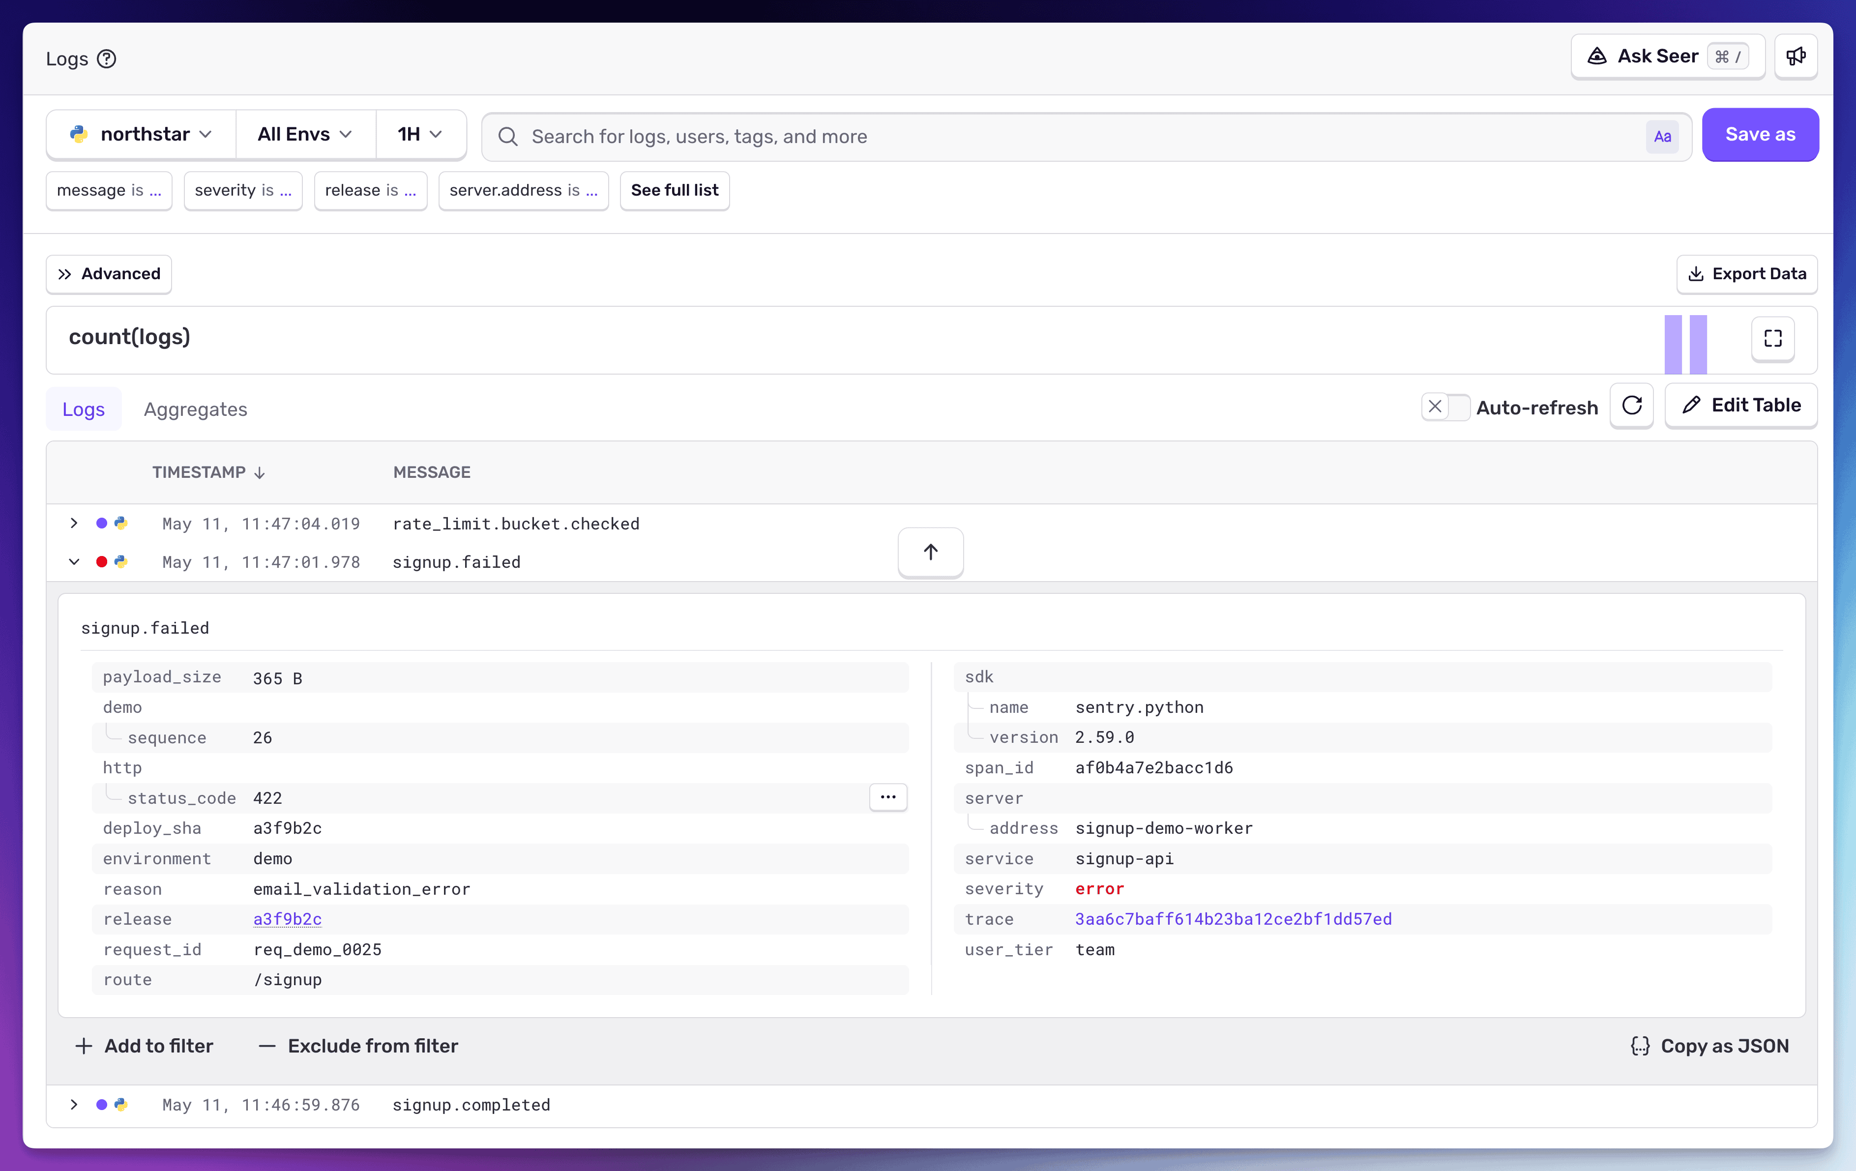Click the scroll-to-top arrow button
Image resolution: width=1856 pixels, height=1171 pixels.
tap(930, 552)
